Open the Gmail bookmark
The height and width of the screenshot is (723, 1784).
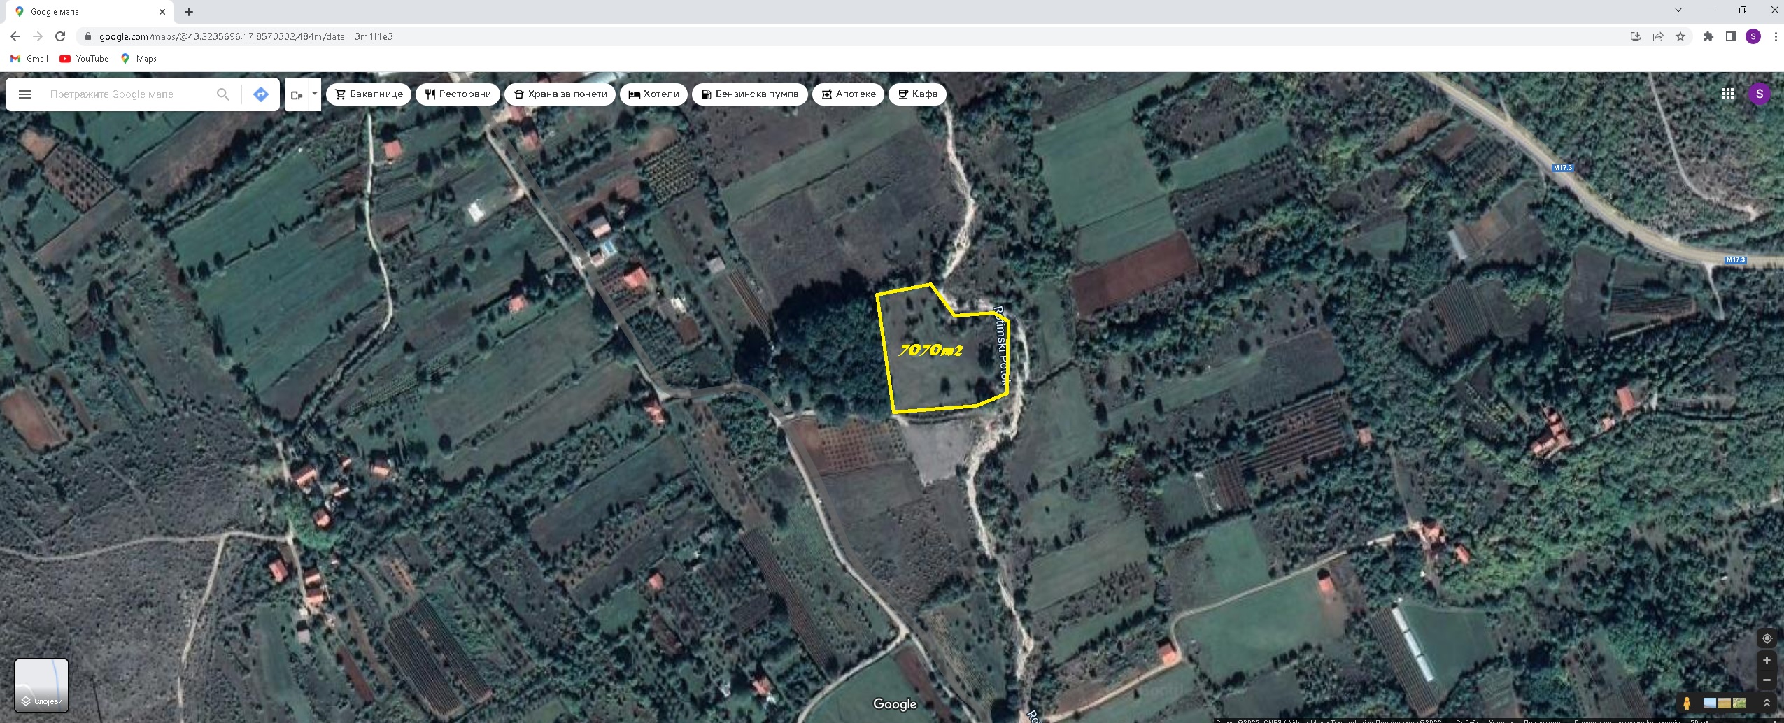tap(29, 59)
